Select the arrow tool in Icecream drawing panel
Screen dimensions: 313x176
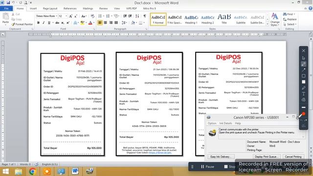[x=303, y=70]
